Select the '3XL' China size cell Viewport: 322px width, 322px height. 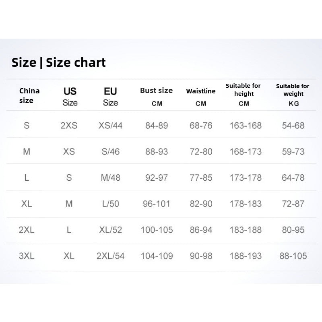[x=27, y=256]
